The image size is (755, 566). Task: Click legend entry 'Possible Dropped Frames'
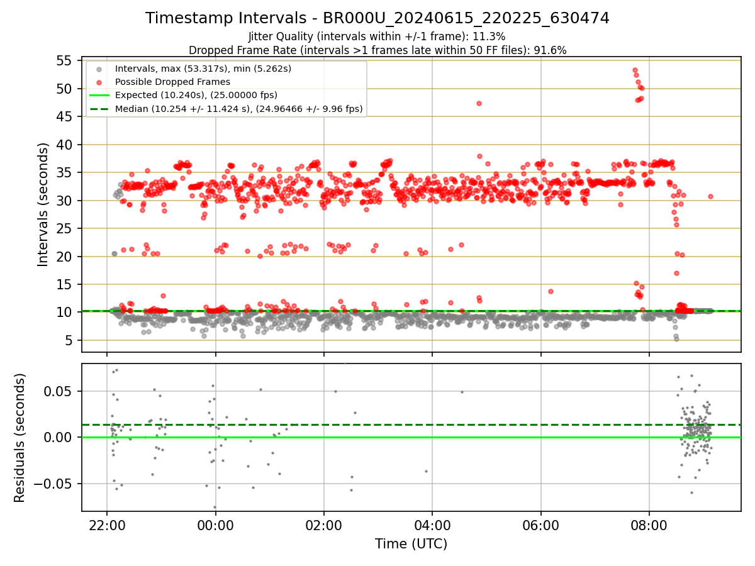[x=172, y=82]
